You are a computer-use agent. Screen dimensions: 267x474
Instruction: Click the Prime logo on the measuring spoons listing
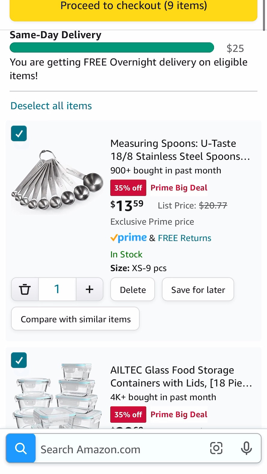click(x=129, y=238)
